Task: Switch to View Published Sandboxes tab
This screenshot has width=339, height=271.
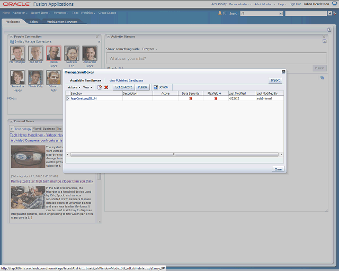Action: tap(126, 80)
